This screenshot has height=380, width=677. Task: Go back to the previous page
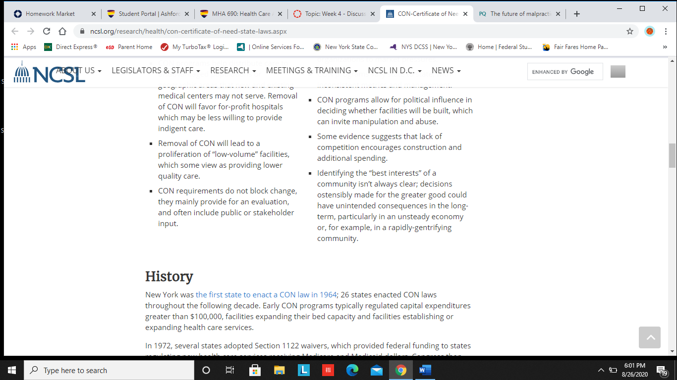tap(15, 31)
